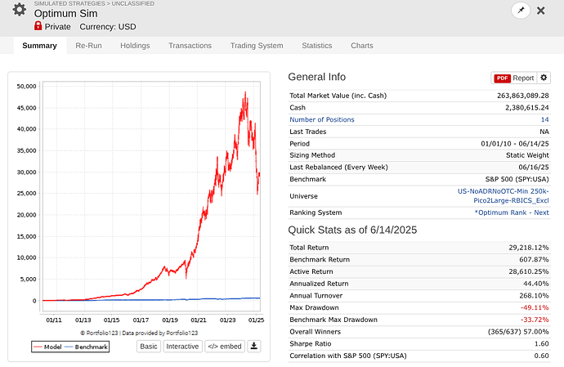This screenshot has height=367, width=564.
Task: Open the Re-Run tab
Action: point(88,46)
